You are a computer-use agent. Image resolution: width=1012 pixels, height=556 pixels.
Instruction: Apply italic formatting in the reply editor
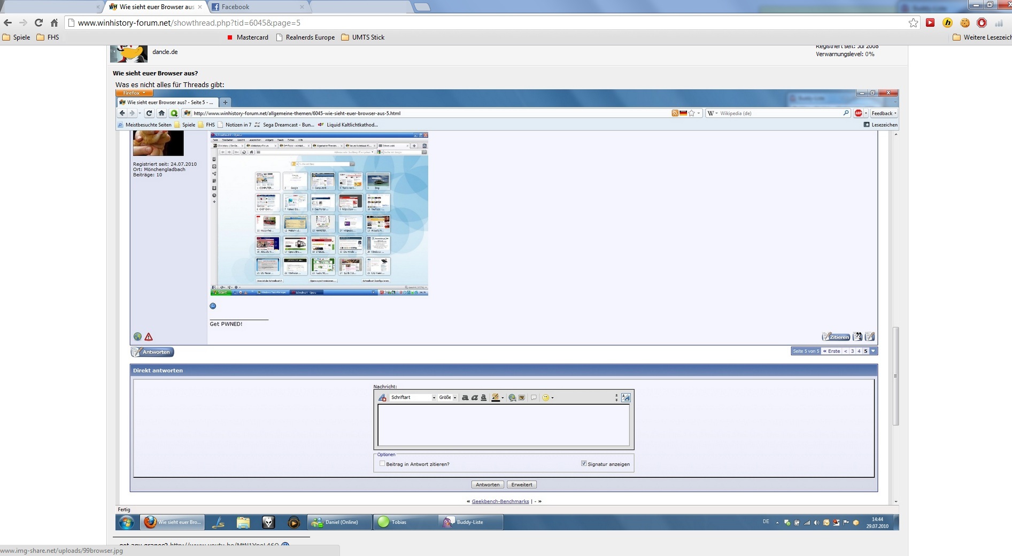474,398
